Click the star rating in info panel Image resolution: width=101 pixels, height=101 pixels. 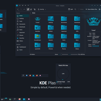click(95, 46)
